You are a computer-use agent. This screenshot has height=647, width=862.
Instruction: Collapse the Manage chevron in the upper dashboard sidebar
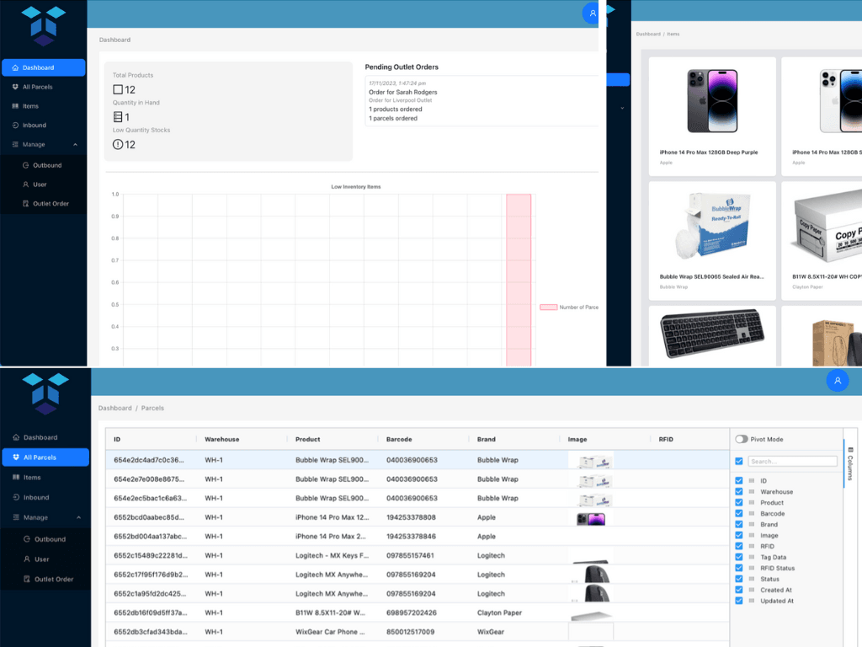click(75, 145)
